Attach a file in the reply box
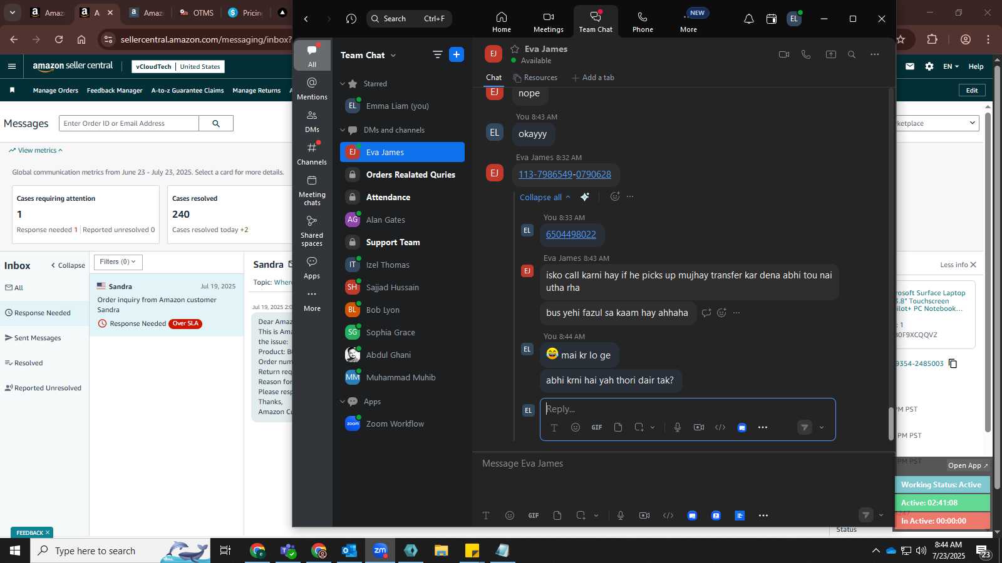 (618, 427)
